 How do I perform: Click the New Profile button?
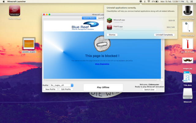[50, 89]
